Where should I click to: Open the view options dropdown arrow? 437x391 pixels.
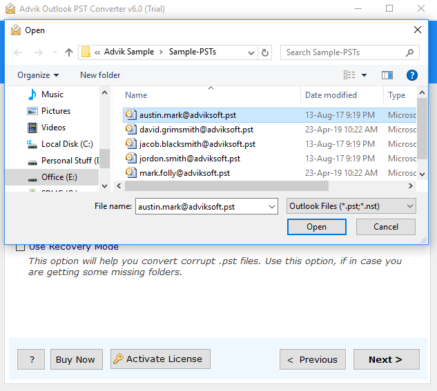point(364,75)
